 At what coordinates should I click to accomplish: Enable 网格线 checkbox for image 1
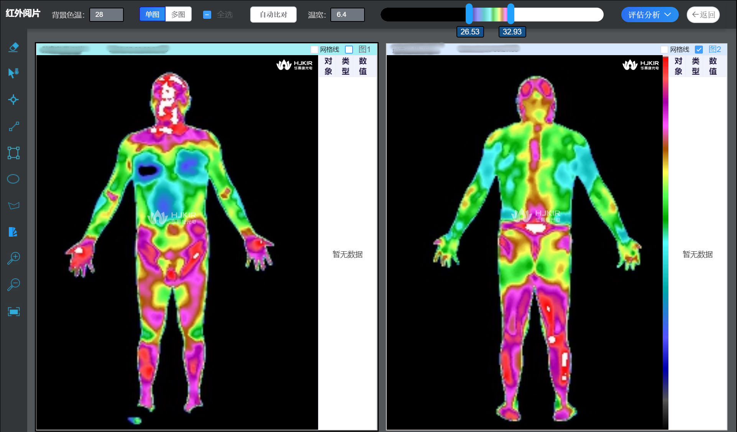[x=314, y=49]
